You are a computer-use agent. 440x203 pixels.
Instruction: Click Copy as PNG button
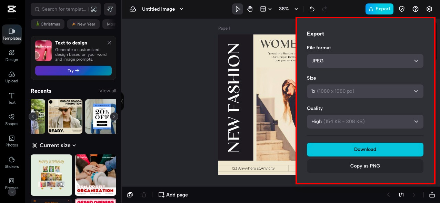pyautogui.click(x=365, y=166)
